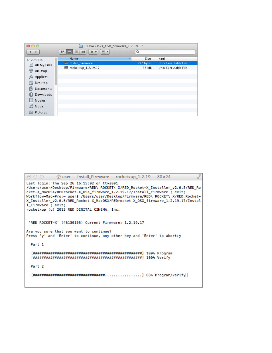The height and width of the screenshot is (353, 272).
Task: Switch Finder to column view
Action: click(x=76, y=52)
